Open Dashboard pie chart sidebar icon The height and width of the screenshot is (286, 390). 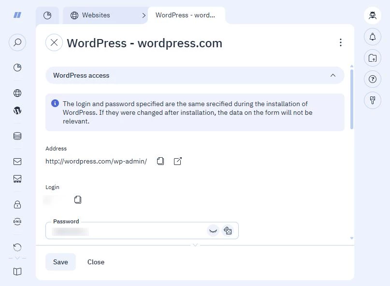click(17, 68)
